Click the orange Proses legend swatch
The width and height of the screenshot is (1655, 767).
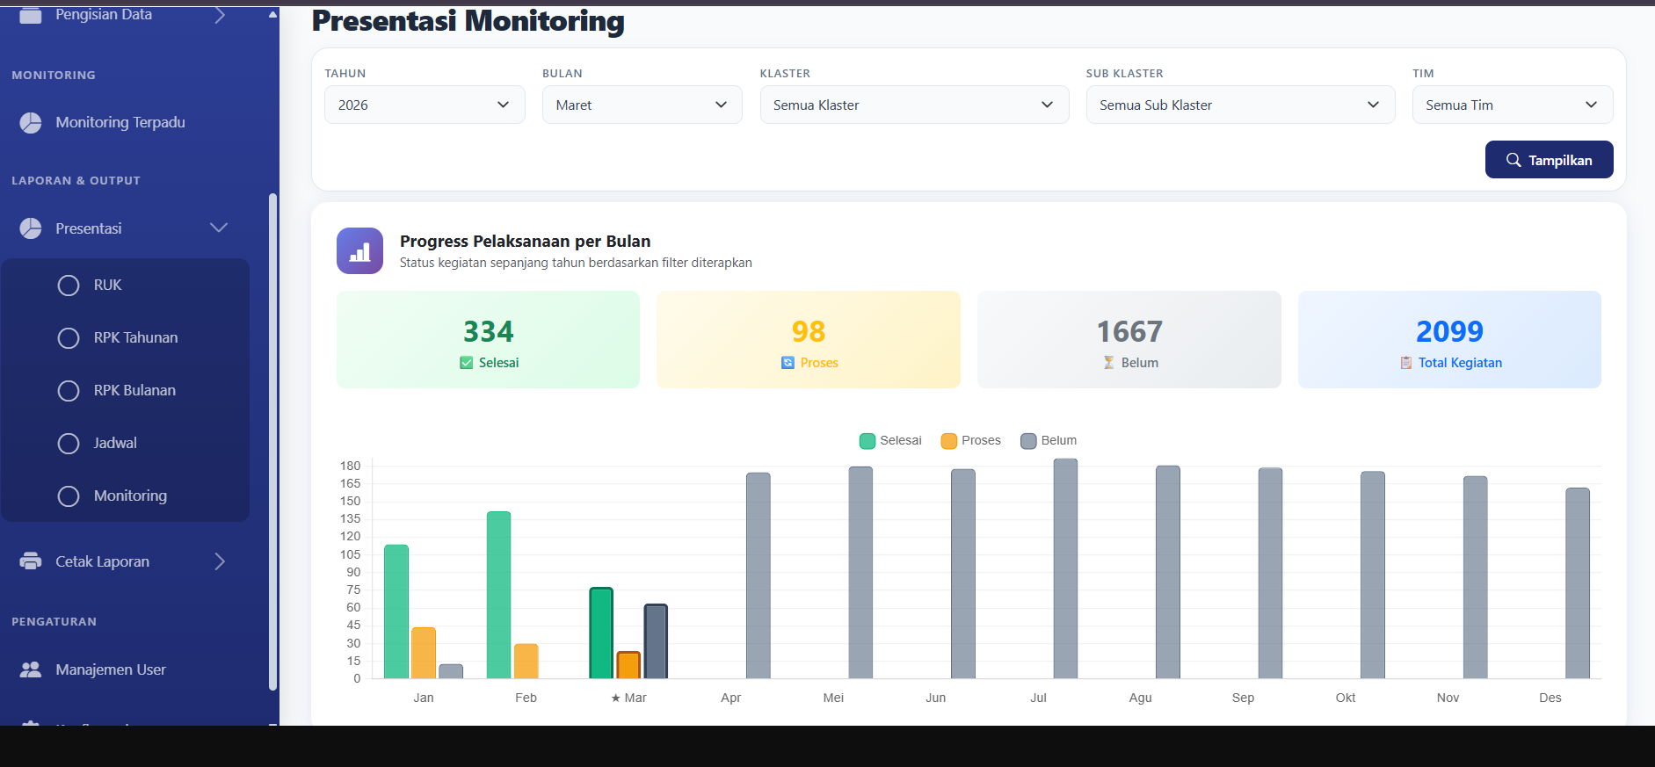tap(949, 441)
